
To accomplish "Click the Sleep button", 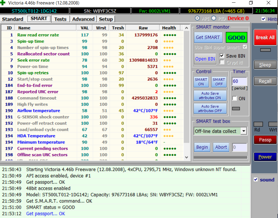I will coord(265,65).
